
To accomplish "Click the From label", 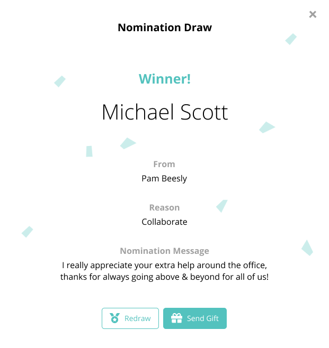I will click(x=164, y=164).
